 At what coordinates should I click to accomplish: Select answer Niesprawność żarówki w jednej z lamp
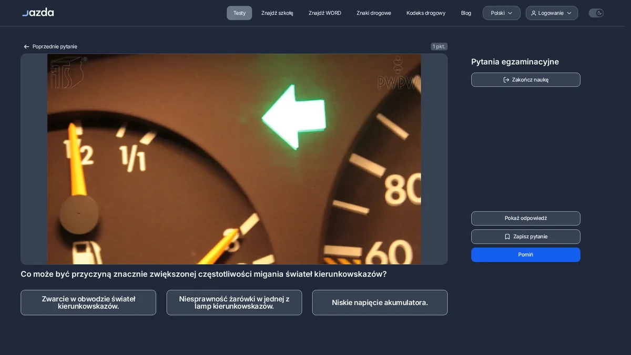[234, 302]
